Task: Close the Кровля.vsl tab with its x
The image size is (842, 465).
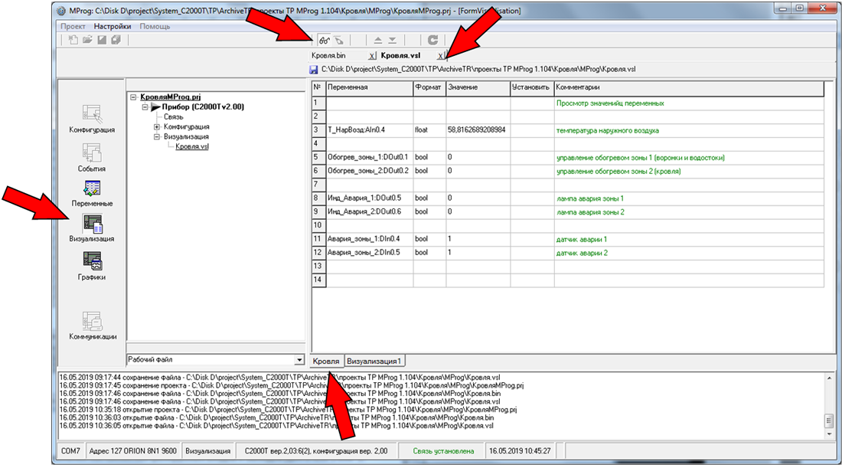Action: pyautogui.click(x=440, y=56)
